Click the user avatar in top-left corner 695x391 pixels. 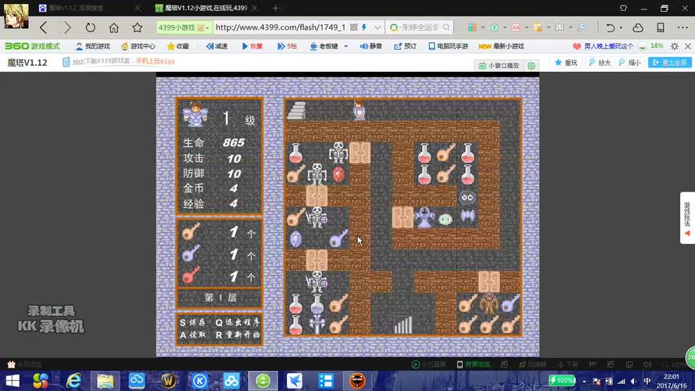16,16
